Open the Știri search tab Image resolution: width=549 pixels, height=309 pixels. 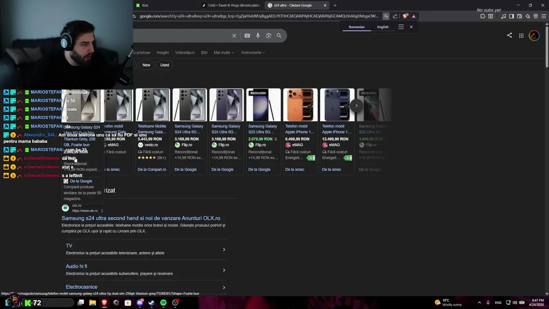tap(204, 52)
